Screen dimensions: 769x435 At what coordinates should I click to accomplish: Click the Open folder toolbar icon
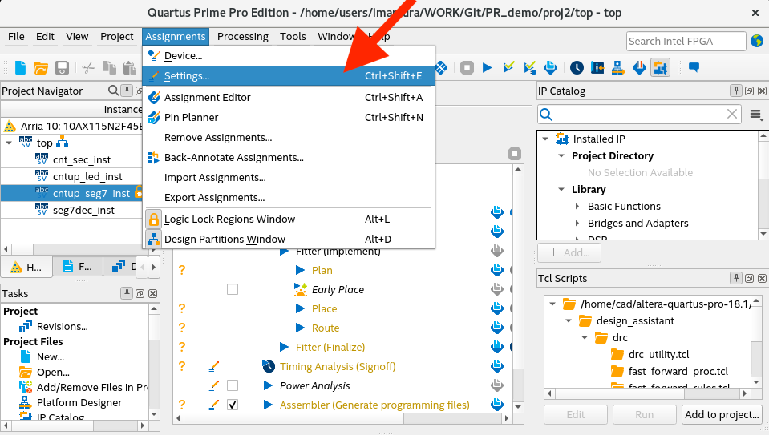(x=41, y=67)
